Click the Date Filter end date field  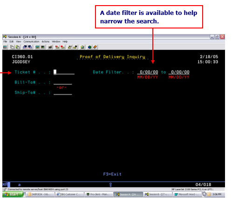tap(179, 72)
